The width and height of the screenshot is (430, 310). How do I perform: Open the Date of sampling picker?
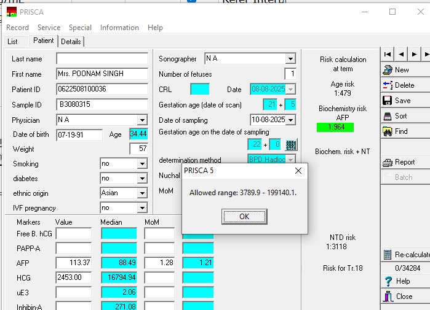[x=291, y=120]
